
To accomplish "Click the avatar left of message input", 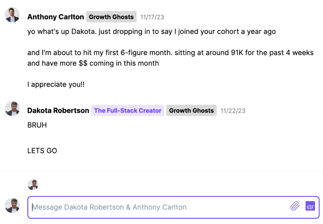I will tap(12, 206).
